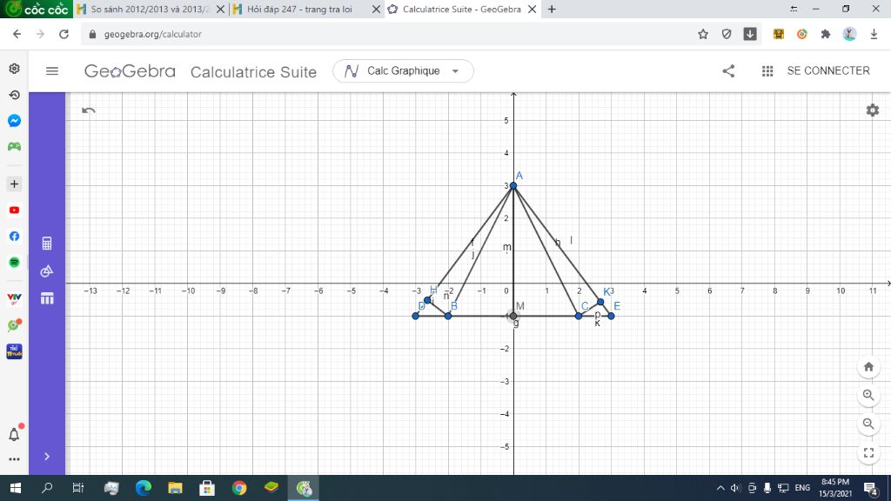Open Cốc Cốc sidebar settings gear
The image size is (891, 501).
(x=14, y=68)
